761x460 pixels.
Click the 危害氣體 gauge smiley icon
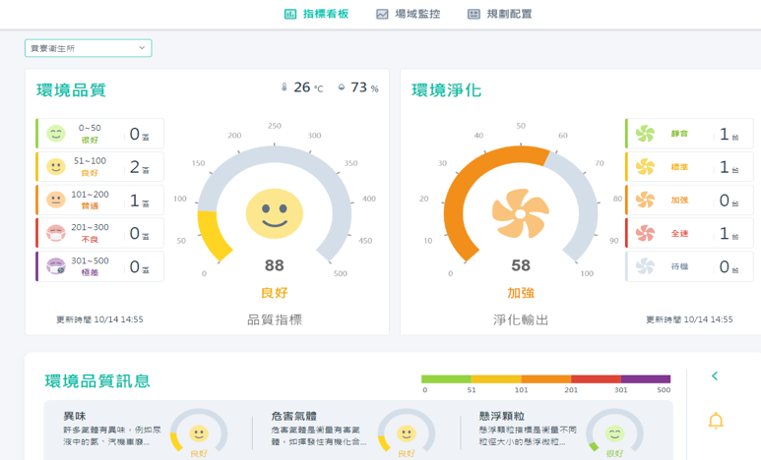pyautogui.click(x=407, y=433)
